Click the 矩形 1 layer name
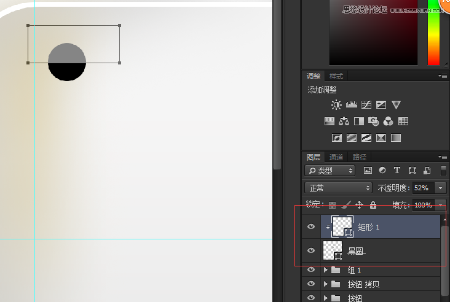This screenshot has height=302, width=450. point(368,227)
